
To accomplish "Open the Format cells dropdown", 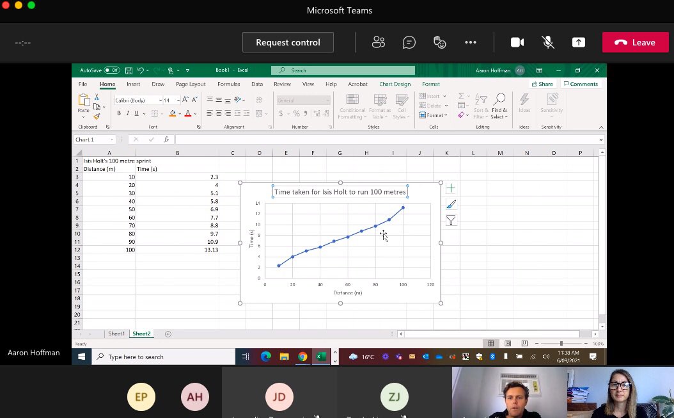I will tap(434, 115).
